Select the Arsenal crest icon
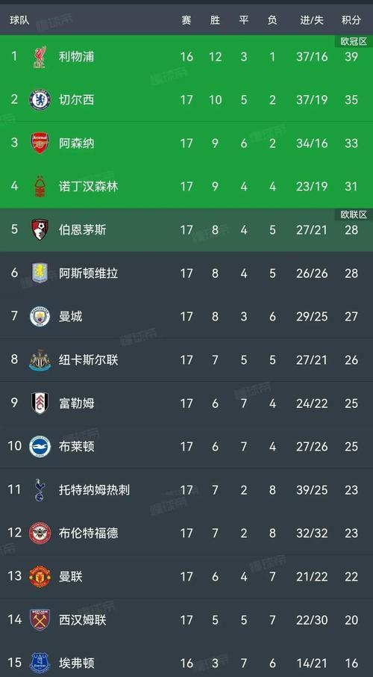The width and height of the screenshot is (373, 677). [40, 143]
